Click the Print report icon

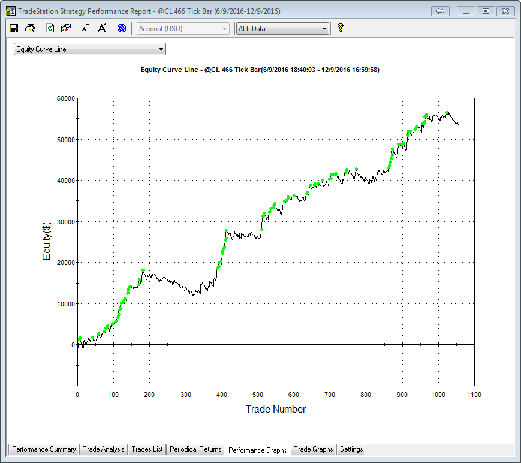click(30, 28)
